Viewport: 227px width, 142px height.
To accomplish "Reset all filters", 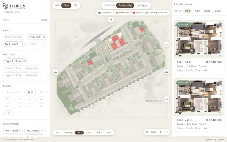I will click(x=44, y=20).
